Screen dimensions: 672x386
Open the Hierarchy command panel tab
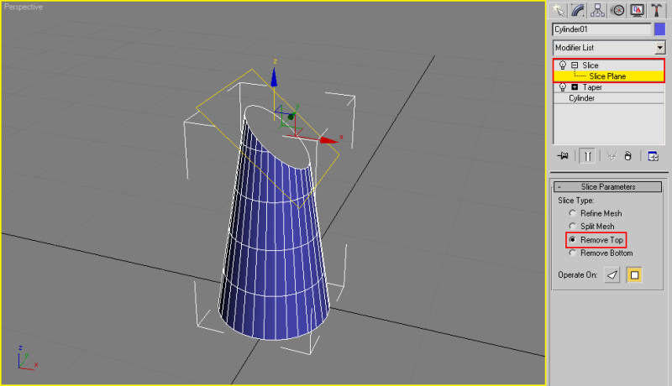pos(597,10)
